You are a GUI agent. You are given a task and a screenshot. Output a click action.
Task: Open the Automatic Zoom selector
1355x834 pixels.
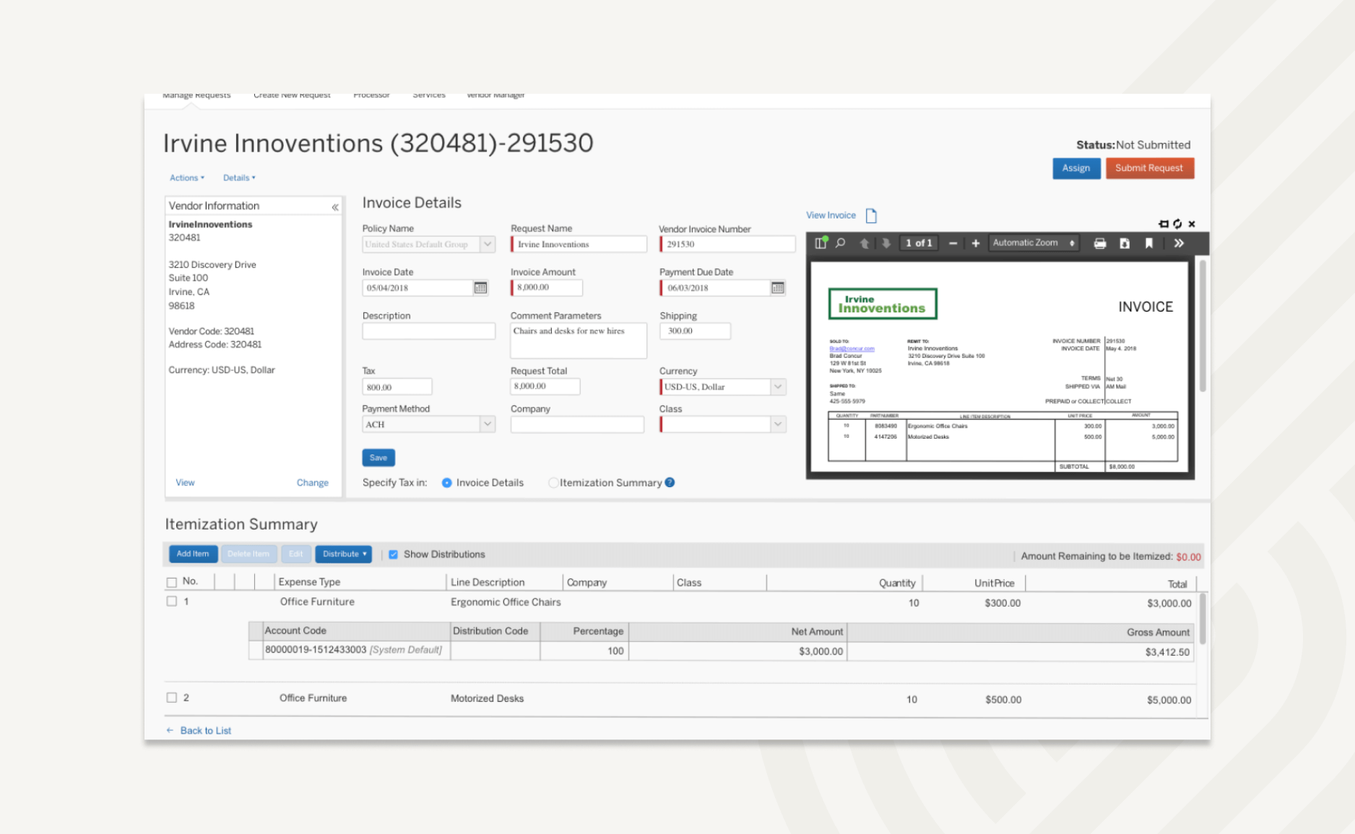1034,243
